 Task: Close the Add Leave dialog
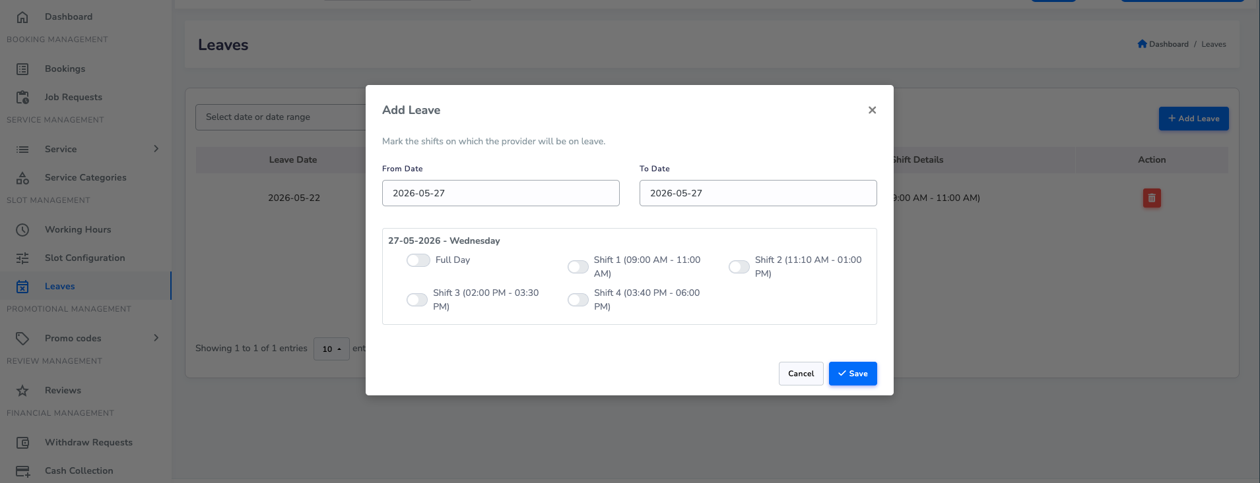[872, 110]
